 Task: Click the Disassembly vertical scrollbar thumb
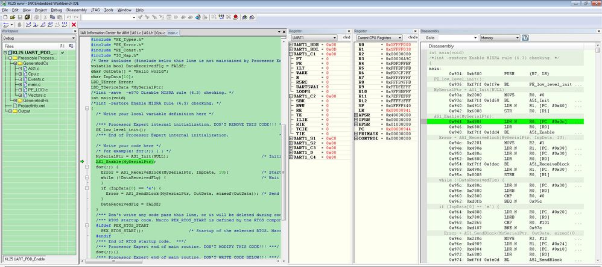pyautogui.click(x=598, y=50)
